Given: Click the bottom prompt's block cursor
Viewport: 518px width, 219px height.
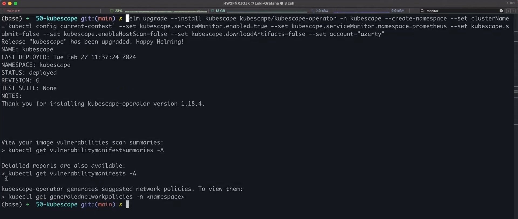Looking at the screenshot, I should click(127, 204).
